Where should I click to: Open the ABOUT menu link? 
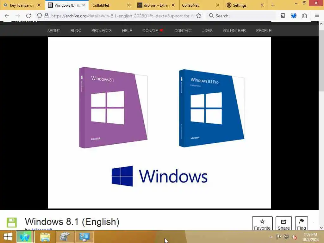54,31
